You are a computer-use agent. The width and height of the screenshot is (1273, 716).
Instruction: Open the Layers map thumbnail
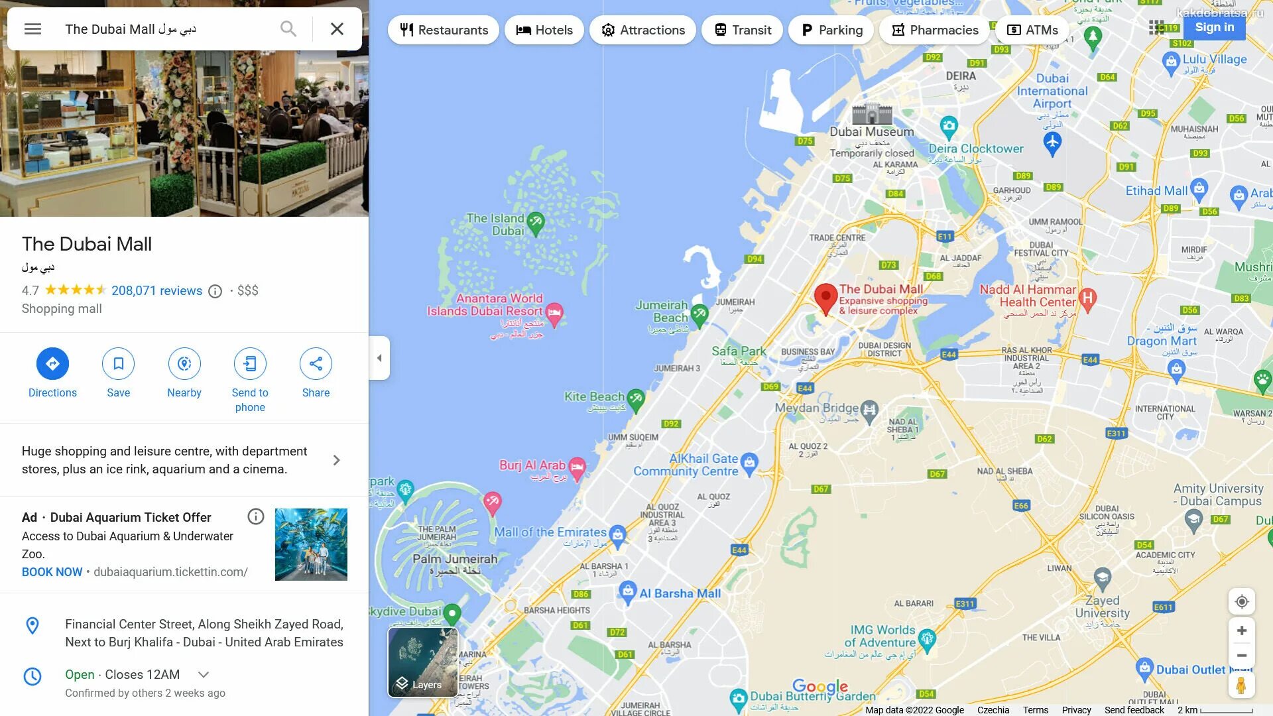pyautogui.click(x=423, y=662)
